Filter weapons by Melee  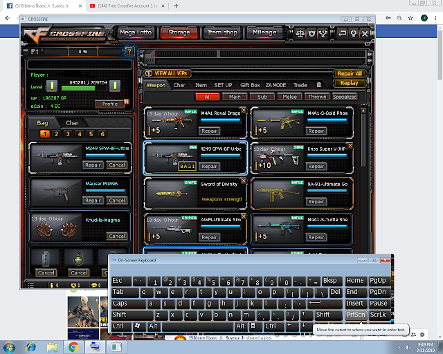pyautogui.click(x=289, y=97)
